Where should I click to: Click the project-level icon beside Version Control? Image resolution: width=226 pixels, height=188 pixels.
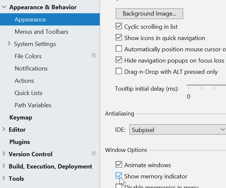[94, 154]
